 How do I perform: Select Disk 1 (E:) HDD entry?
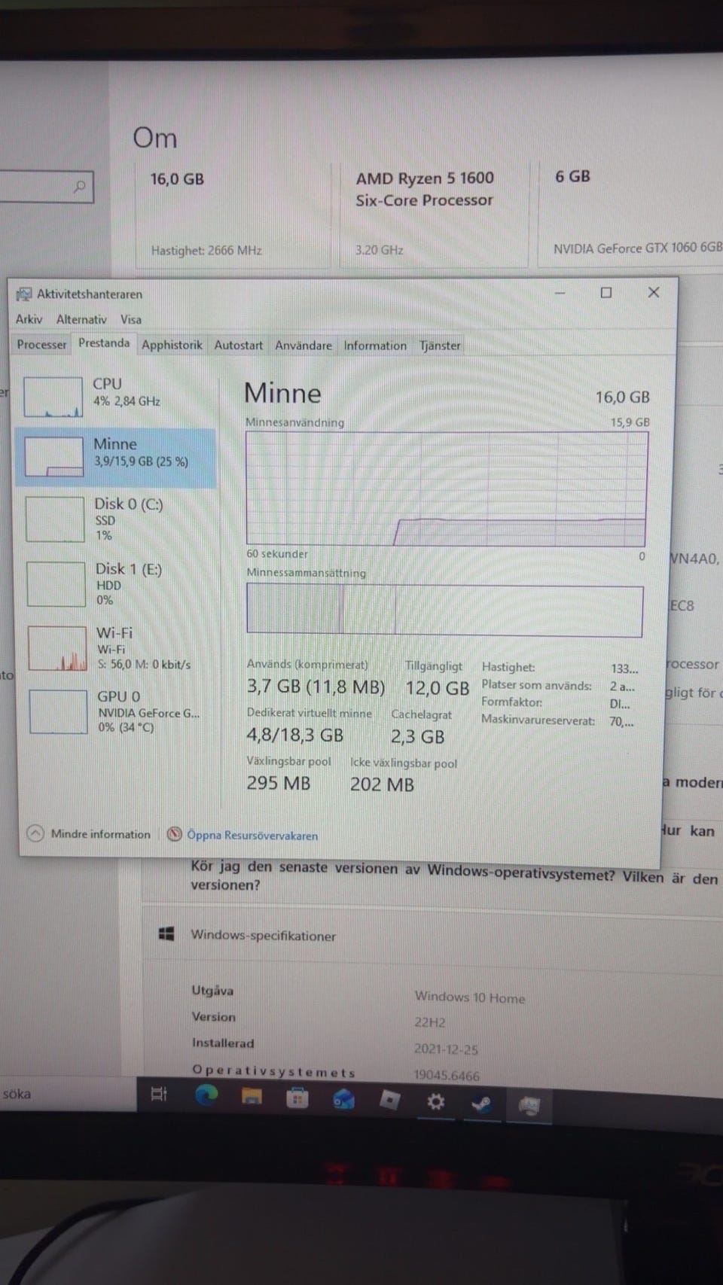click(x=115, y=583)
